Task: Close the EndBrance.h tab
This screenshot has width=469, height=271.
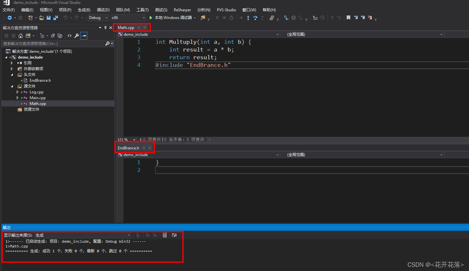Action: (x=150, y=148)
